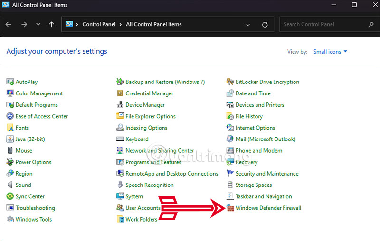Open the Date and Time clock icon

230,93
